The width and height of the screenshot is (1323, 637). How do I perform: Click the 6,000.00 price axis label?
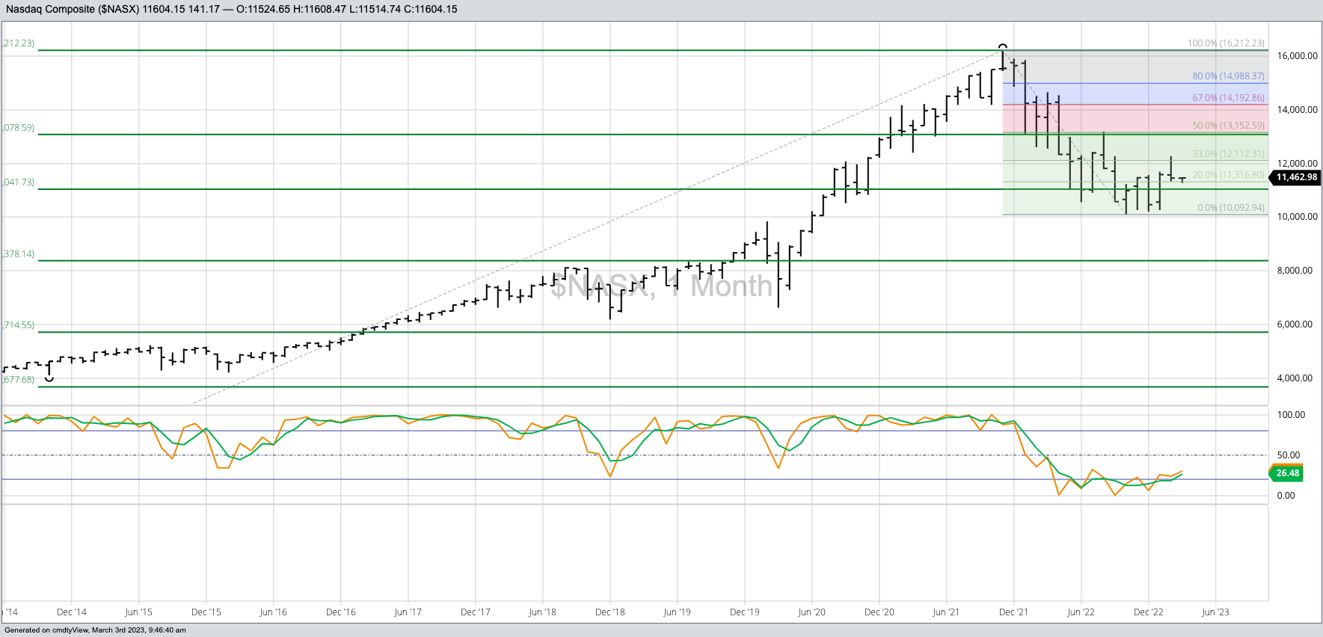pos(1295,324)
